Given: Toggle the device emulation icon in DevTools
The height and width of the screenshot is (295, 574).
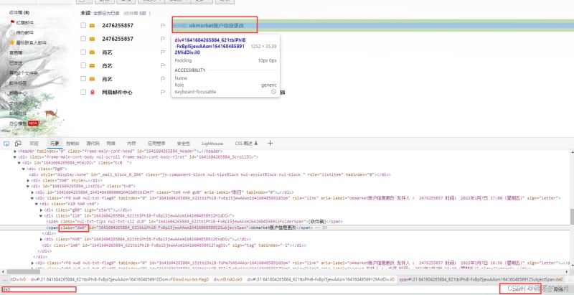Looking at the screenshot, I should tap(18, 144).
